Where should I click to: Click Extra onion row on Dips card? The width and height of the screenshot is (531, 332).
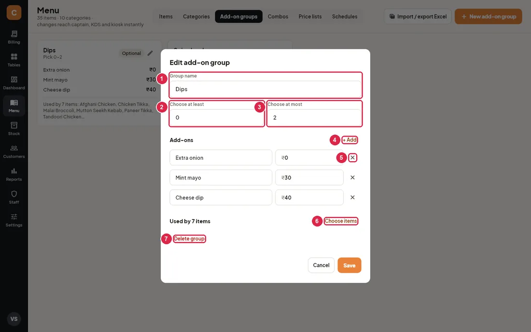(x=99, y=69)
